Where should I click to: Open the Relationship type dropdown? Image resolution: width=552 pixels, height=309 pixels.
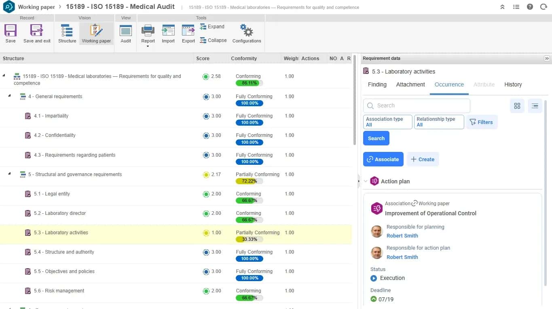439,122
